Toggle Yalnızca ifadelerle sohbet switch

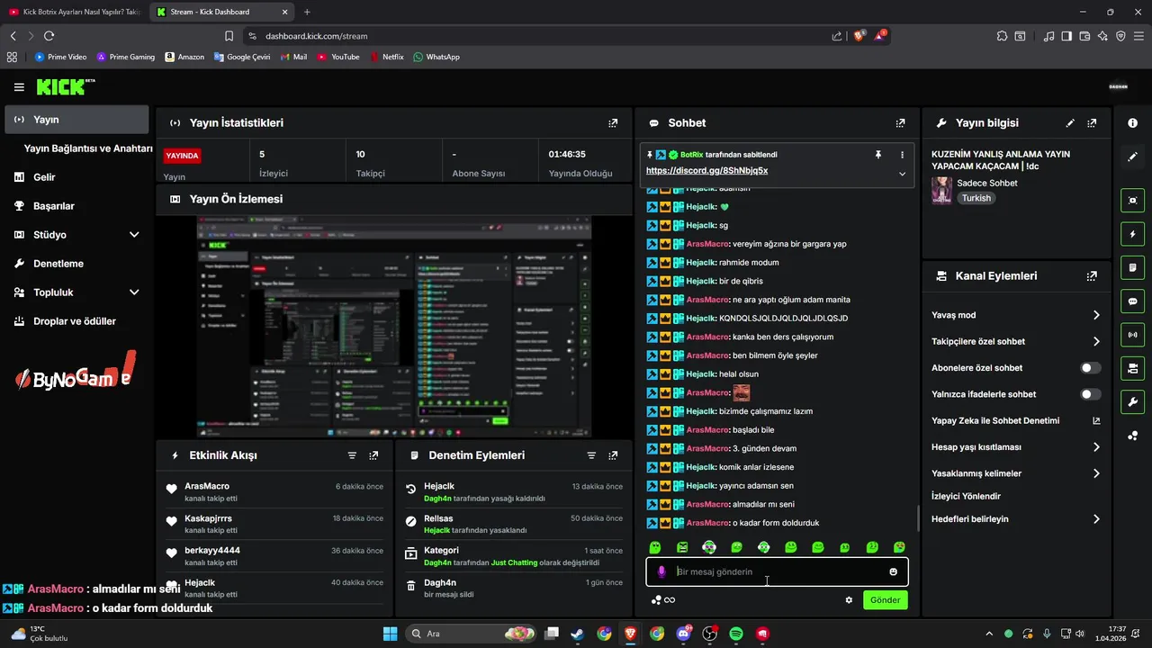pos(1090,394)
